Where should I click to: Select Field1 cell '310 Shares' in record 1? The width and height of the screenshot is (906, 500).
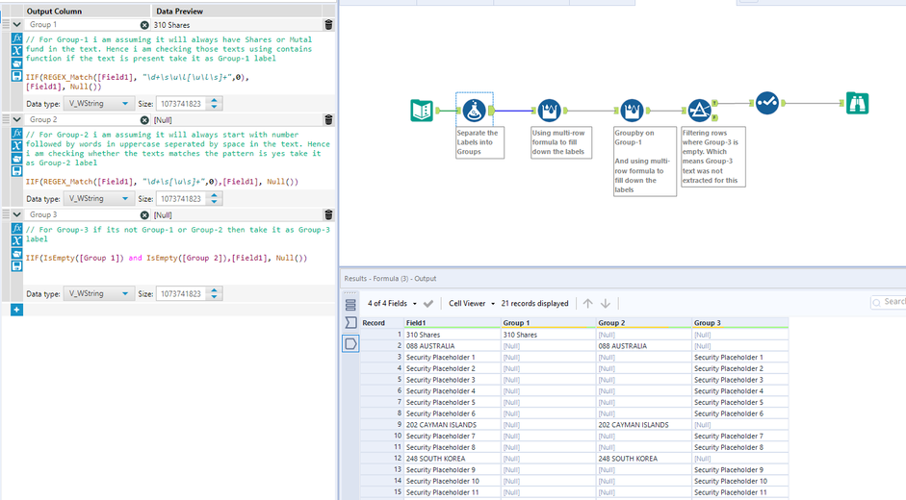pyautogui.click(x=452, y=335)
